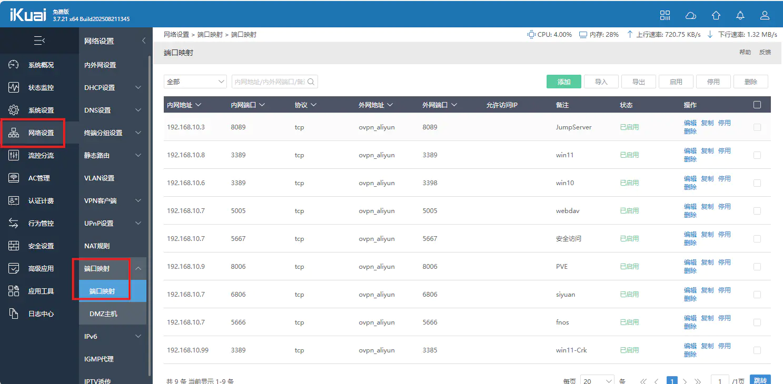Click the search input for 内网地址

point(269,82)
